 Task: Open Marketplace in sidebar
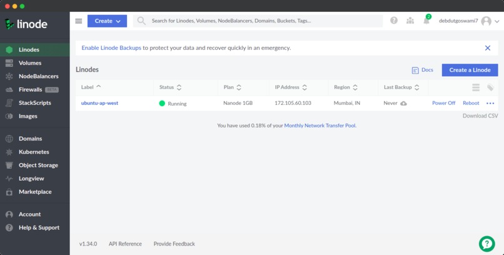coord(35,192)
